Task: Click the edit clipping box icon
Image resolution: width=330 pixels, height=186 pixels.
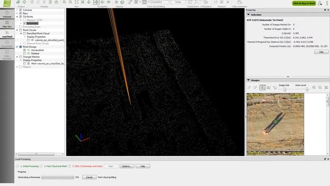Action: click(122, 2)
